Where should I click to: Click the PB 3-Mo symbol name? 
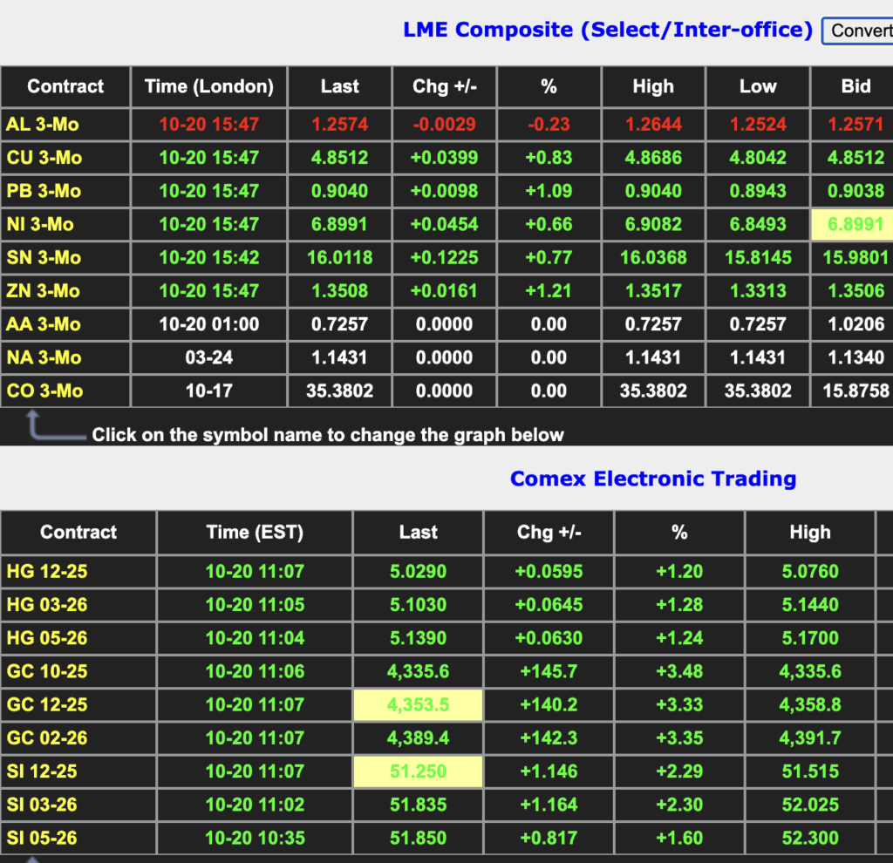pyautogui.click(x=43, y=191)
